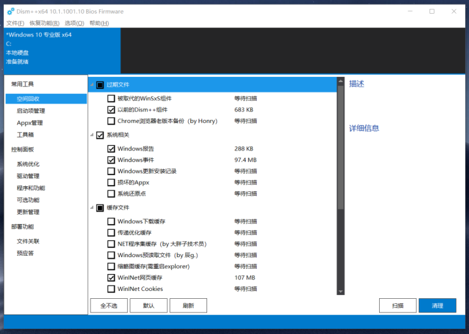This screenshot has height=334, width=469.
Task: Open the 文件(F) menu
Action: coord(15,23)
